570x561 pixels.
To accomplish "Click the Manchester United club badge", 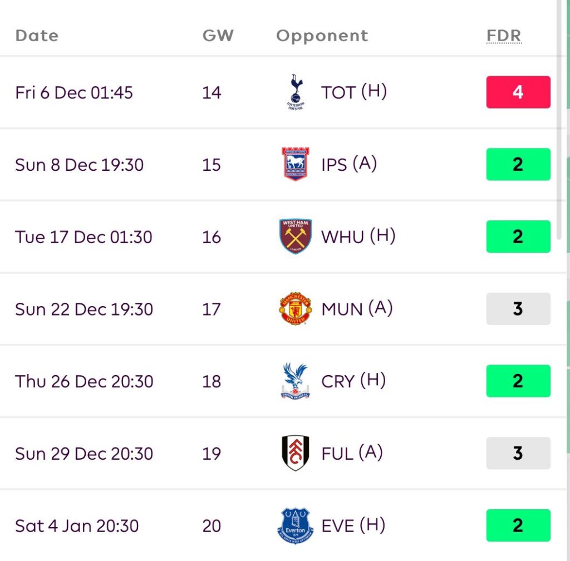I will coord(295,309).
